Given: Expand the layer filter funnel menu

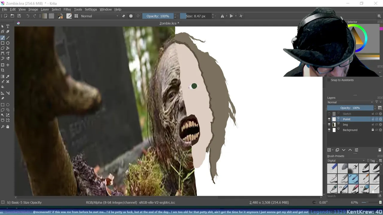Looking at the screenshot, I should point(378,102).
